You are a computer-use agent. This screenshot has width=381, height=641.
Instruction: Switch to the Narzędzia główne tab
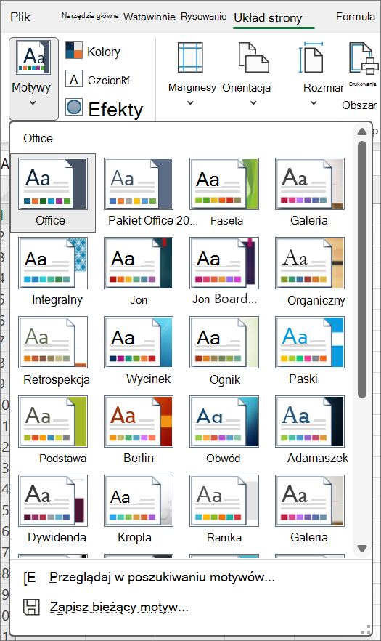tap(90, 16)
